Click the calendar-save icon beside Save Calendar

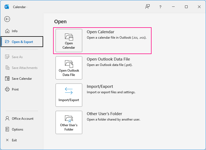(7, 78)
